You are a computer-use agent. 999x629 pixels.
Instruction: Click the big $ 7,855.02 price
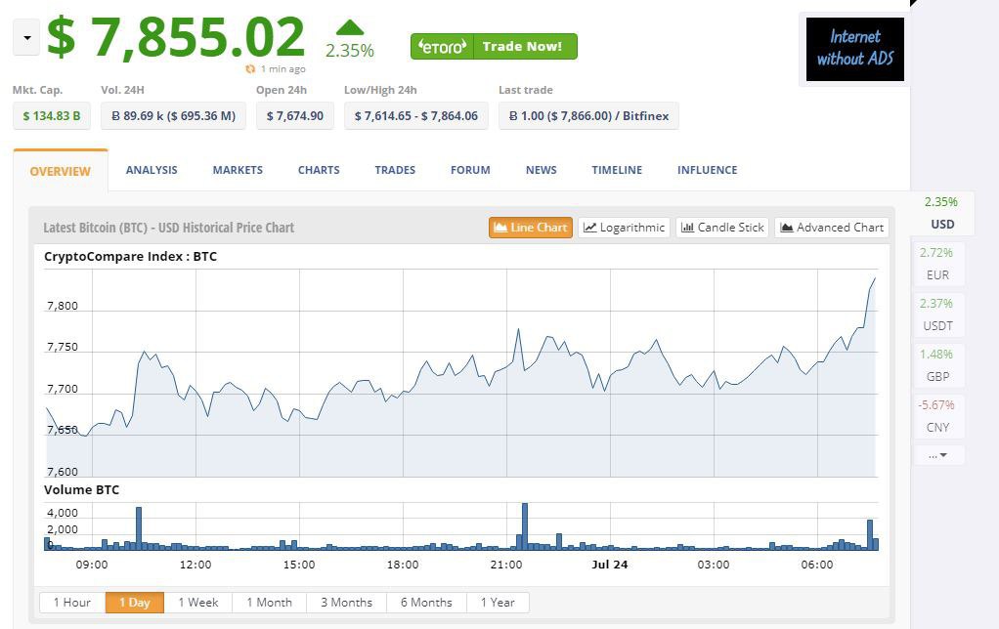click(x=177, y=37)
